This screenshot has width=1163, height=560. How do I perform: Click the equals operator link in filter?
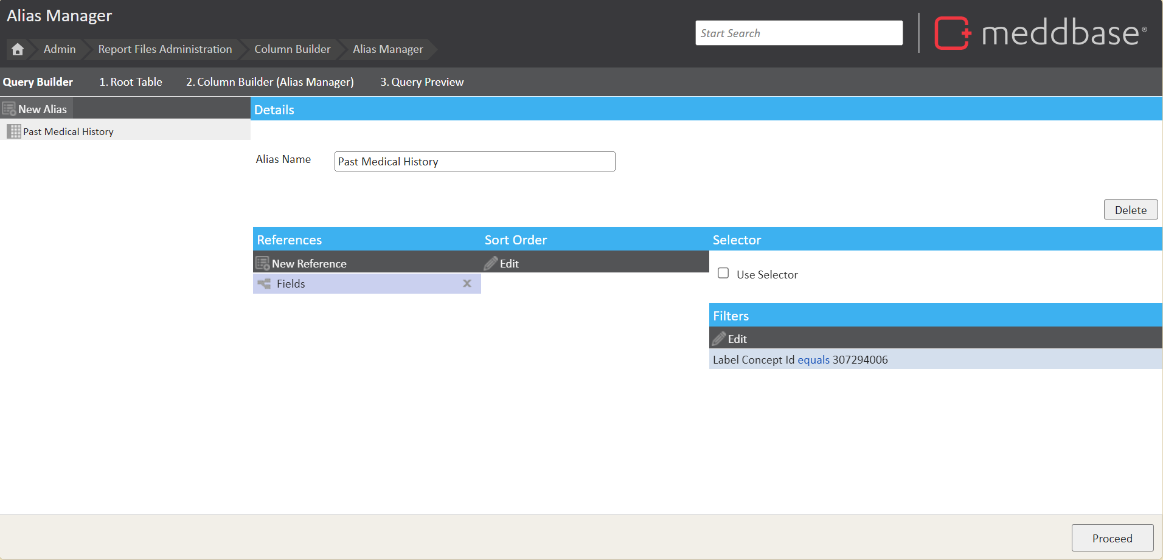click(813, 360)
